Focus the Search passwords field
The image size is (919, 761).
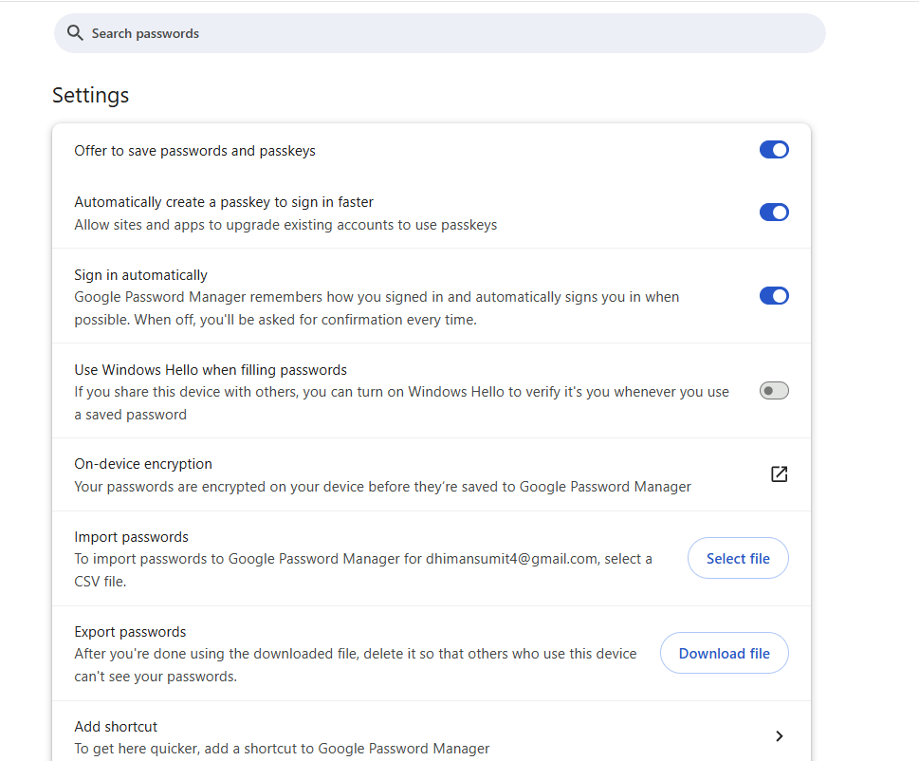click(x=439, y=33)
